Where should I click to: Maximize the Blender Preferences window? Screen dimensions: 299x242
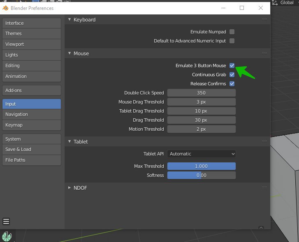click(x=242, y=8)
